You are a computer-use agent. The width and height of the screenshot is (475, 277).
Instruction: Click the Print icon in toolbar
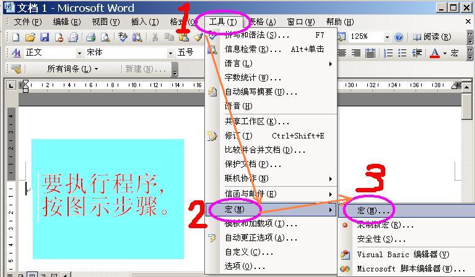pos(90,37)
